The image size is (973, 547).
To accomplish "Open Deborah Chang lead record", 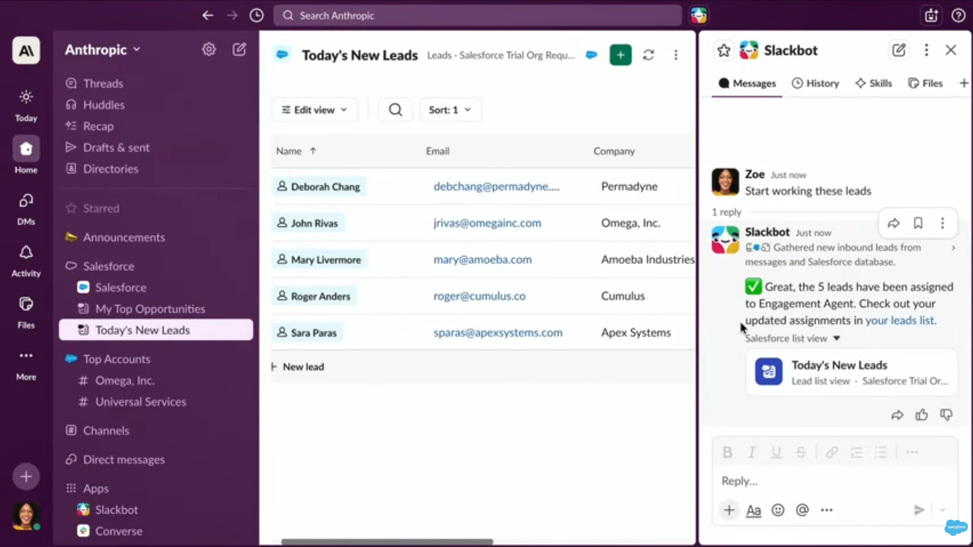I will 319,186.
